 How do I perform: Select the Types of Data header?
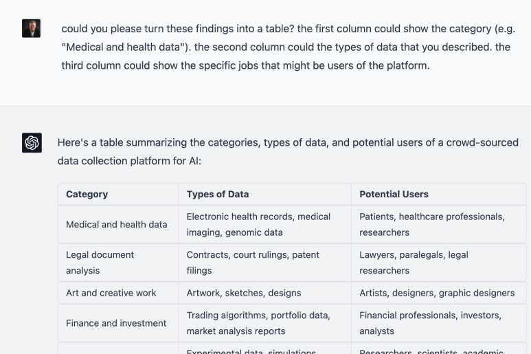point(264,194)
